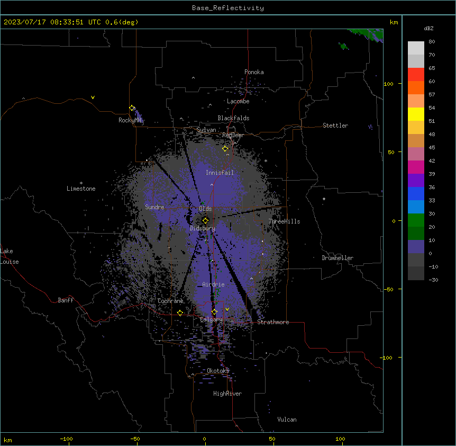Click the Okotoks city label
This screenshot has width=456, height=446.
coord(218,371)
